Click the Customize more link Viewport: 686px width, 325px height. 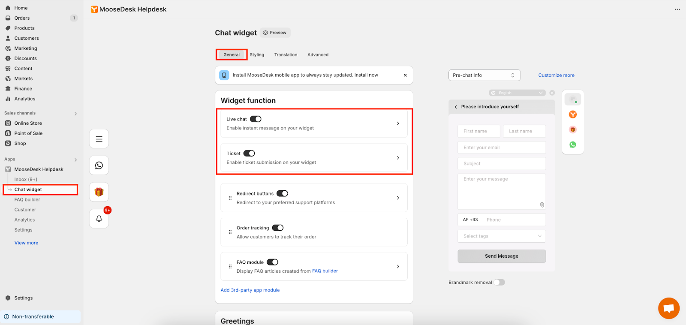(x=556, y=75)
